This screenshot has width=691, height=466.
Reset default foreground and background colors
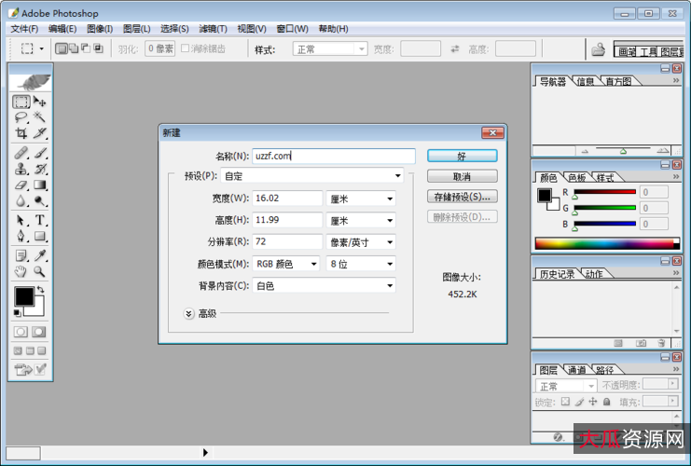click(17, 313)
